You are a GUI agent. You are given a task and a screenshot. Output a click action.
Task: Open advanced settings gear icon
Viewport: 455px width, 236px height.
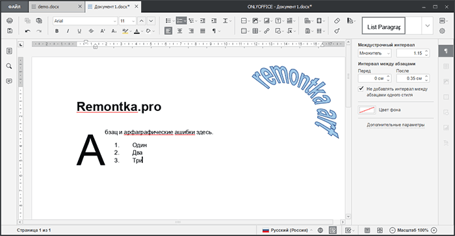click(442, 31)
